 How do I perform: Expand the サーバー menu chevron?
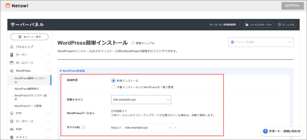click(48, 55)
